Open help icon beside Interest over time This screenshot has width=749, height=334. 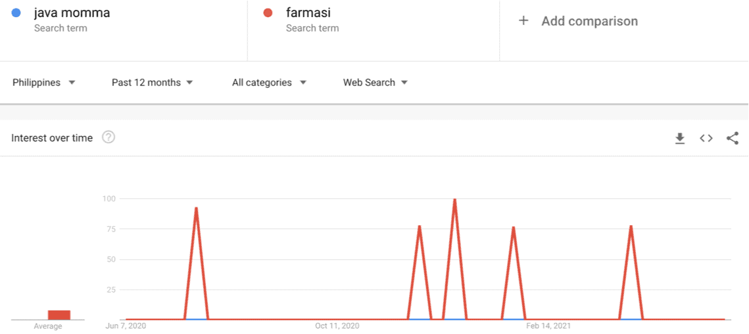109,138
